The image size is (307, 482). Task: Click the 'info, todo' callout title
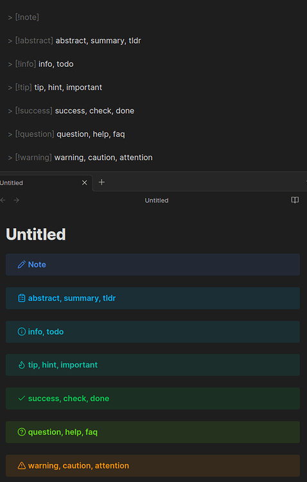click(46, 332)
